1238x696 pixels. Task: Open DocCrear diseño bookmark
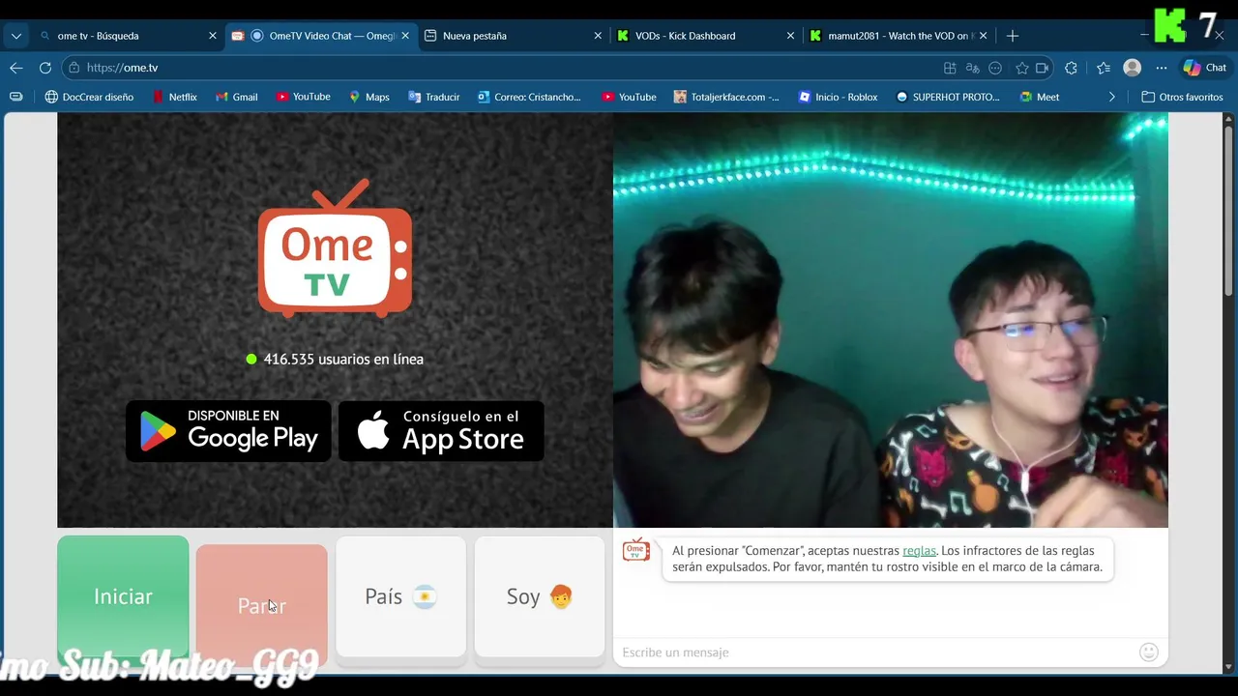click(x=89, y=97)
